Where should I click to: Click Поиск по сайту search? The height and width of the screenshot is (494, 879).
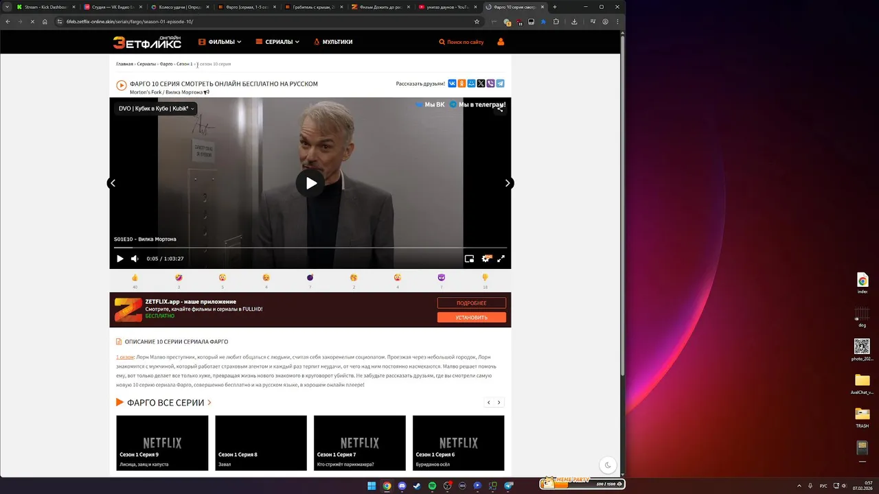click(461, 42)
